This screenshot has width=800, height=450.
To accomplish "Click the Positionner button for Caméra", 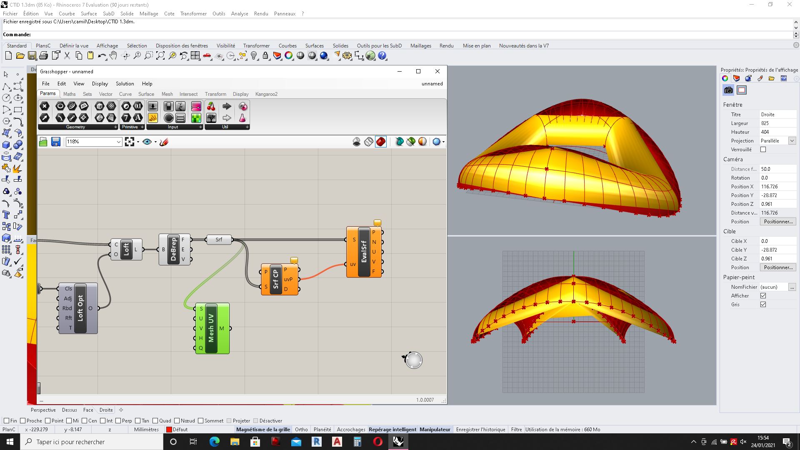I will (x=777, y=221).
